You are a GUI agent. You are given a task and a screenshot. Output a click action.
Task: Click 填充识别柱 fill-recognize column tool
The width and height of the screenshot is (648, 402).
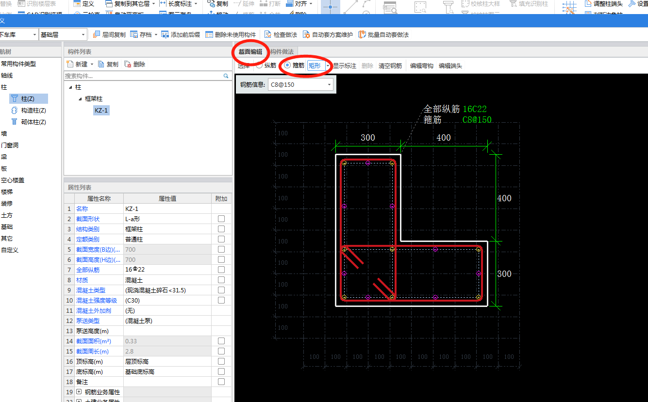point(529,3)
